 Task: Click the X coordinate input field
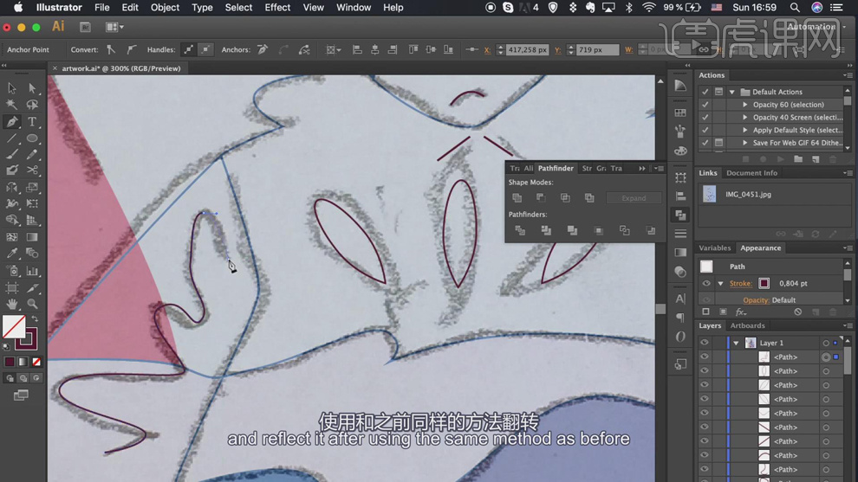pyautogui.click(x=527, y=50)
